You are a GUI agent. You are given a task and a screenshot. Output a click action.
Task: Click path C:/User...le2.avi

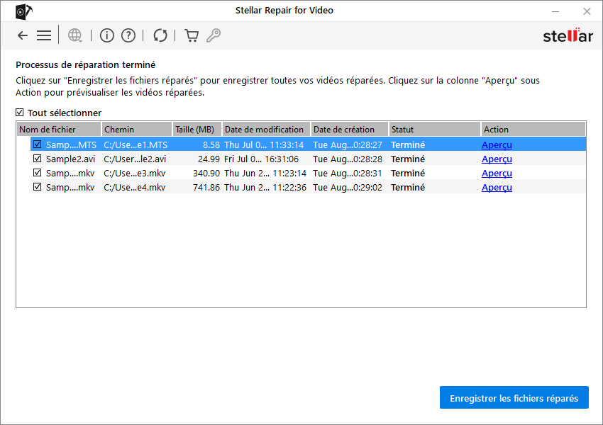point(135,159)
